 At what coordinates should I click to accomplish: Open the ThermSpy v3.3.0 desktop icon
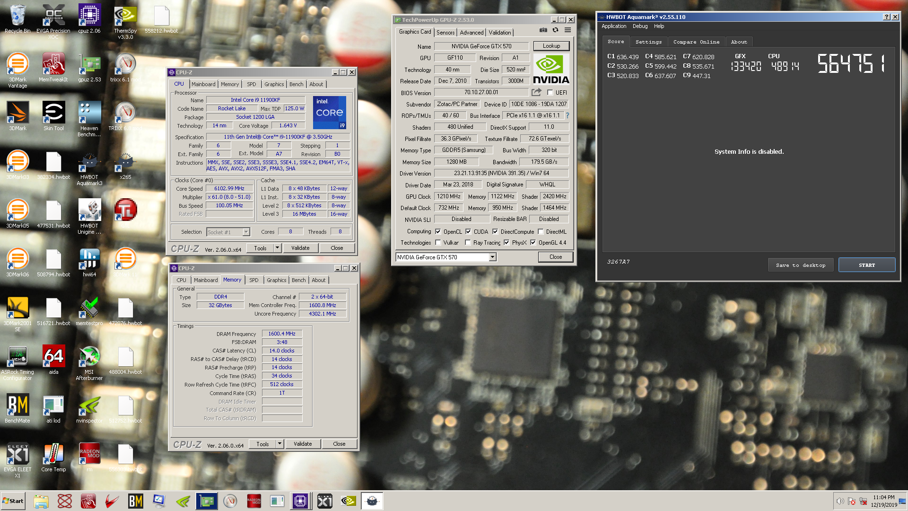coord(125,21)
